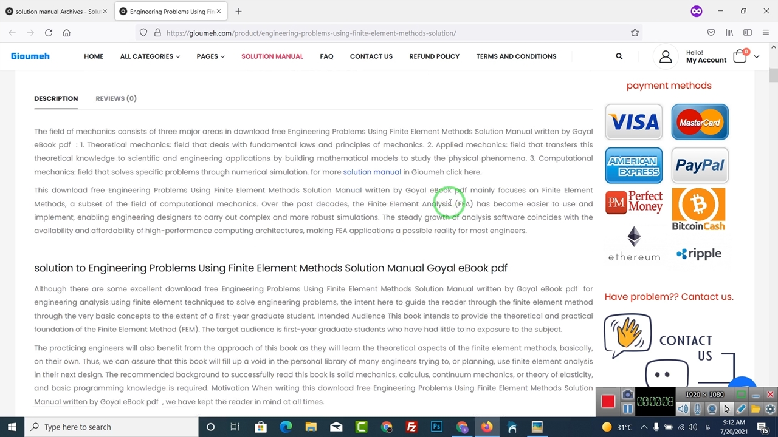Pause the screen recording
Image resolution: width=778 pixels, height=437 pixels.
627,409
